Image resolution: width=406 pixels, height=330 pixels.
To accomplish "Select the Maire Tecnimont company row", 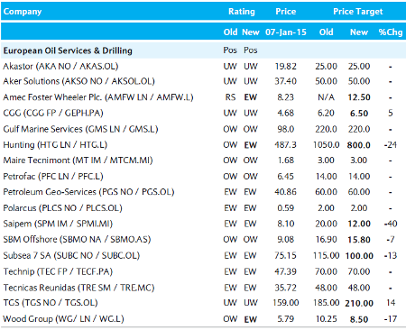I will pos(203,160).
